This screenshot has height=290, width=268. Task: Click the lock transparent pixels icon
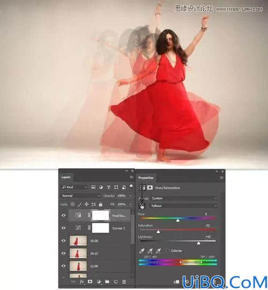point(73,204)
